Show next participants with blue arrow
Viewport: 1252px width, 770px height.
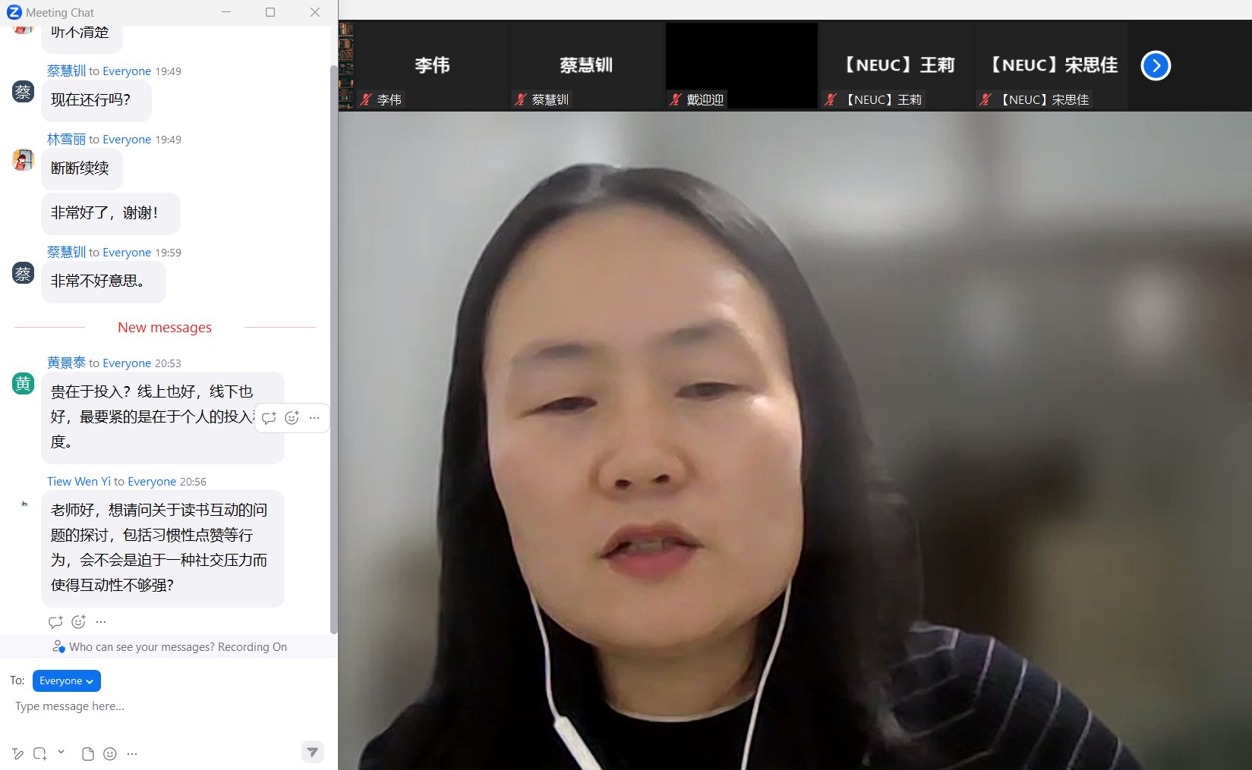point(1156,65)
